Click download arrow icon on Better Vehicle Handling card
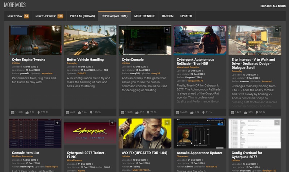Screen dimensions: 289x172 click(x=91, y=113)
